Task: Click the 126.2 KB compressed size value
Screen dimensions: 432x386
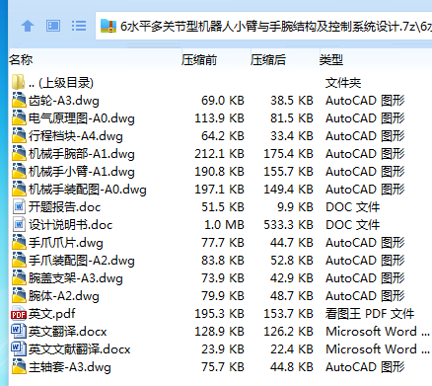Action: pyautogui.click(x=288, y=332)
